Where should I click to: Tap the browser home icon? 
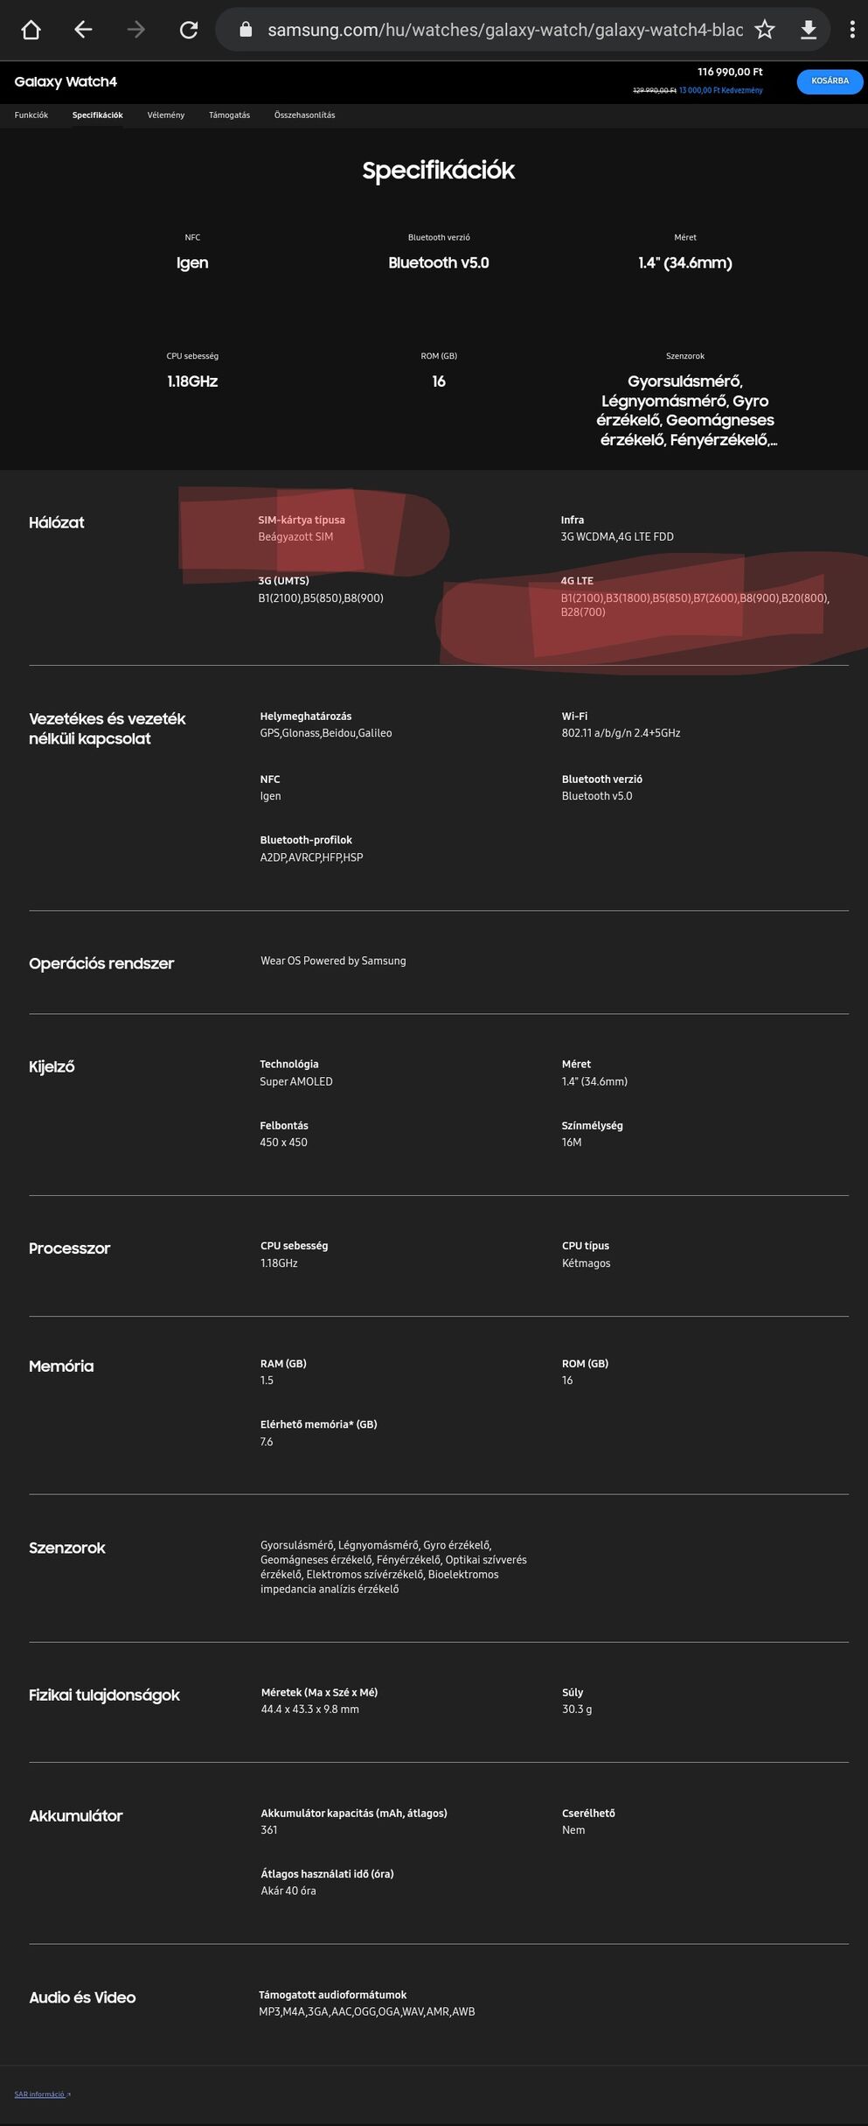(x=31, y=30)
